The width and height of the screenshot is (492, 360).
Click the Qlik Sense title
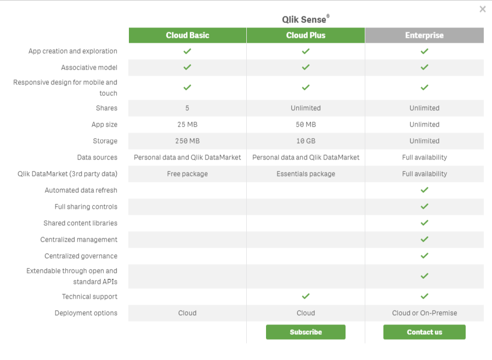point(306,19)
